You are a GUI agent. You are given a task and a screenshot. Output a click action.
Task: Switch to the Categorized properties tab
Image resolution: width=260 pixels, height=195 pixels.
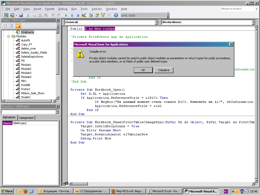(x=26, y=118)
